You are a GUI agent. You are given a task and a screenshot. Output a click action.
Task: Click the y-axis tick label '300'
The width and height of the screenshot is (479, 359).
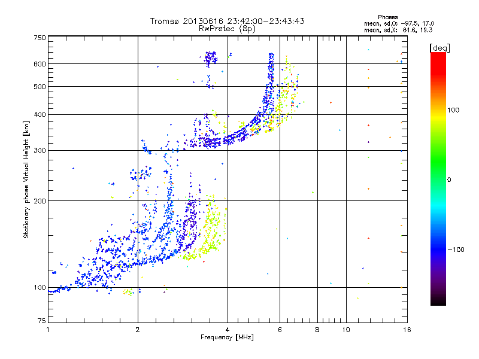(40, 151)
